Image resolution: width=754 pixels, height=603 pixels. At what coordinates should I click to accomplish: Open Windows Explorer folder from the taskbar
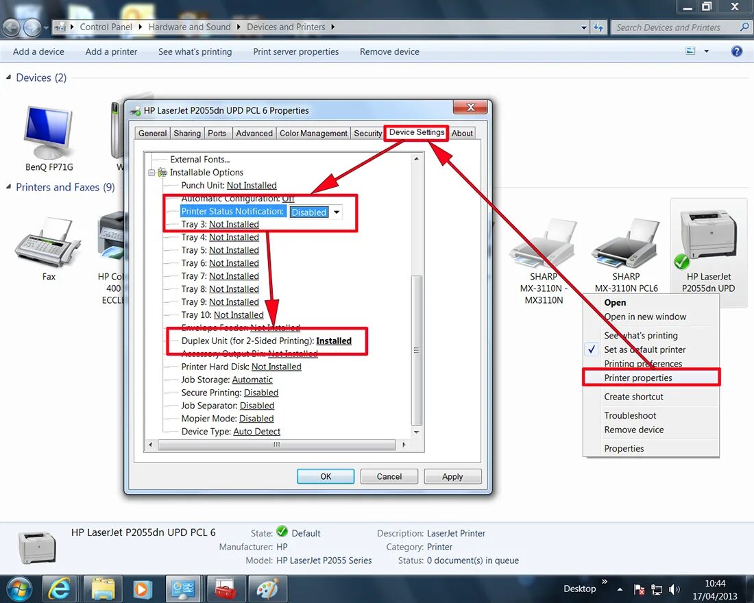(103, 589)
